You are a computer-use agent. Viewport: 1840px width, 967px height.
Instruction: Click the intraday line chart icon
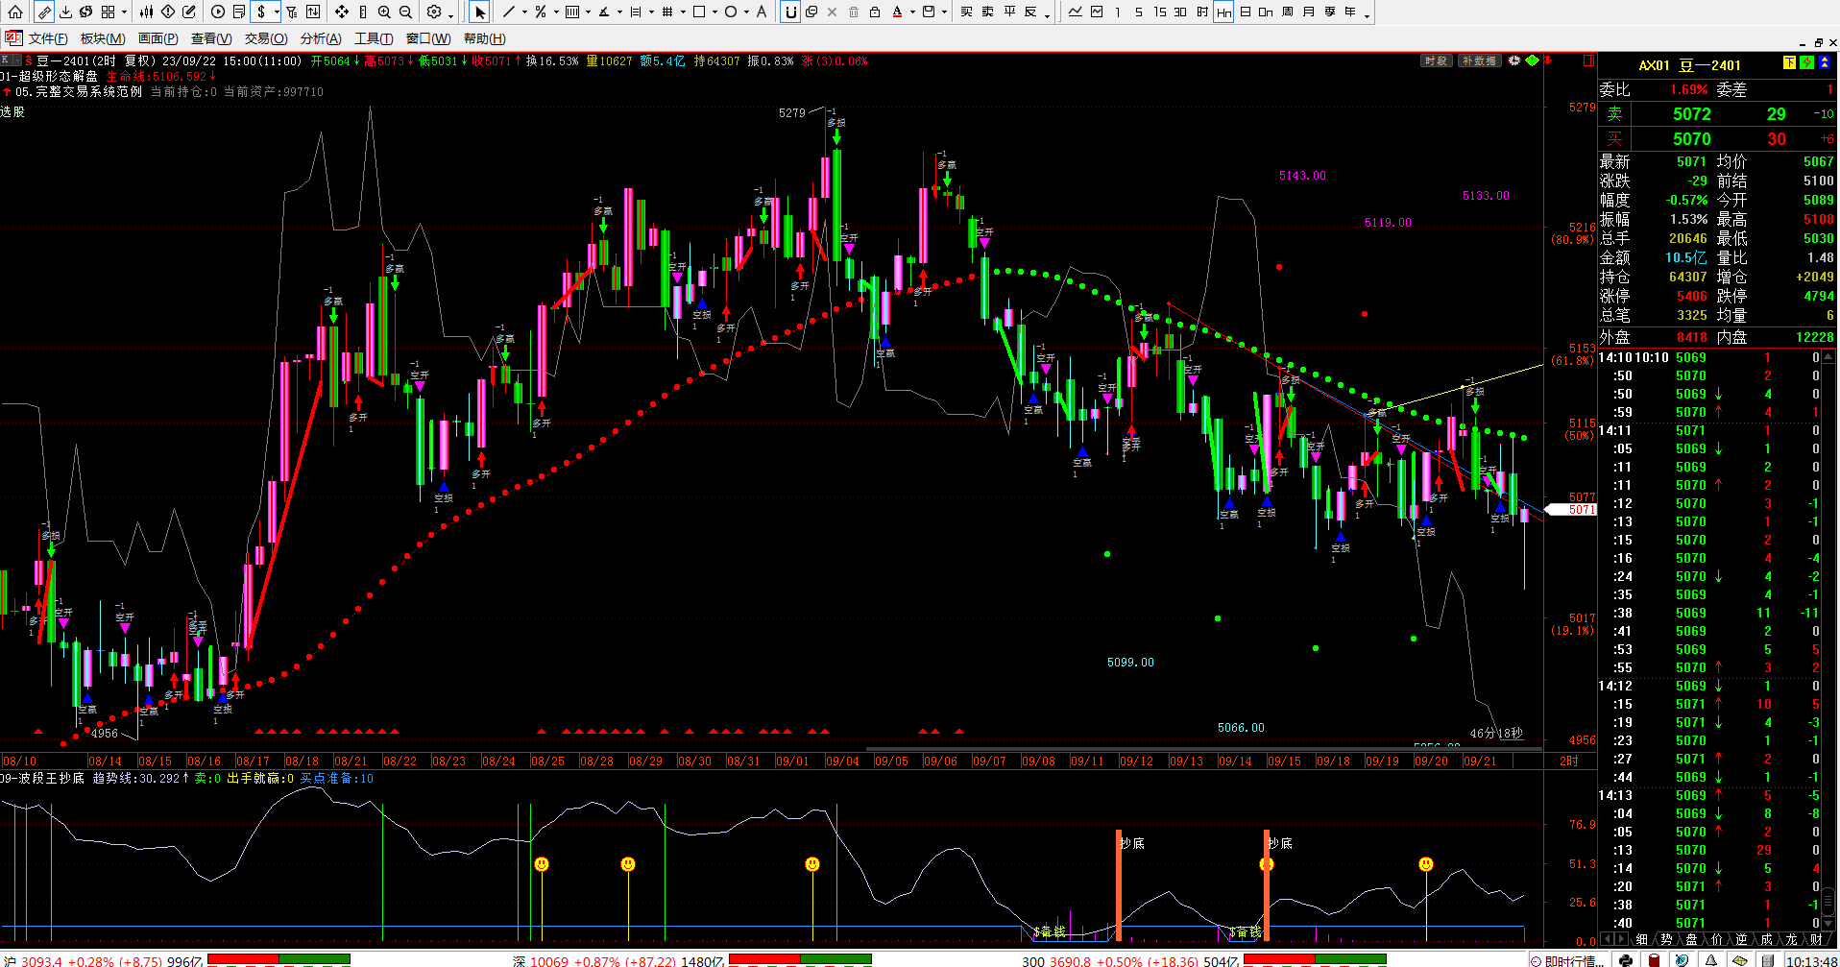click(x=1075, y=12)
